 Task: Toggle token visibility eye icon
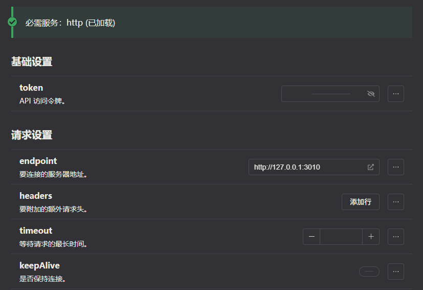click(x=371, y=94)
